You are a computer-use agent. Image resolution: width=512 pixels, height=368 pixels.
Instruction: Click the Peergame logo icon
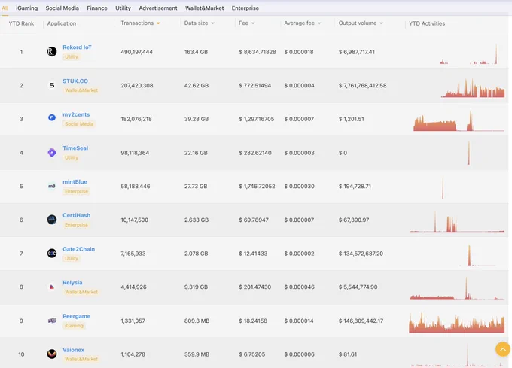point(52,321)
